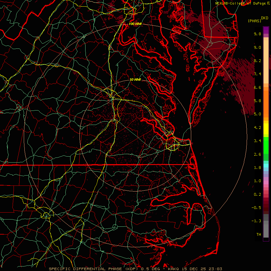
Task: Select the 9.0 scale value
Action: (257, 47)
